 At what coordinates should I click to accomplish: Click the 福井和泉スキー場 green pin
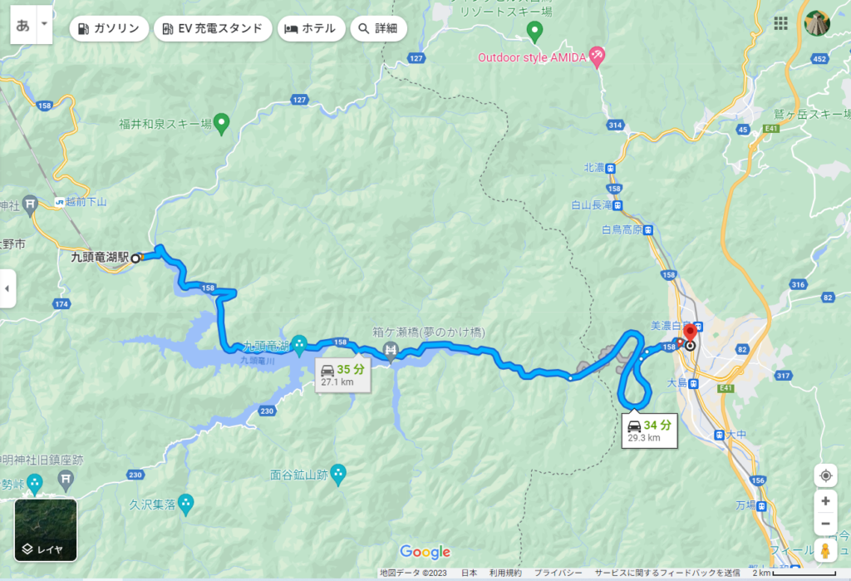(x=221, y=124)
